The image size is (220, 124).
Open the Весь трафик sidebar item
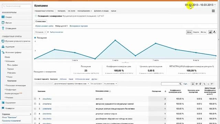pos(12,65)
